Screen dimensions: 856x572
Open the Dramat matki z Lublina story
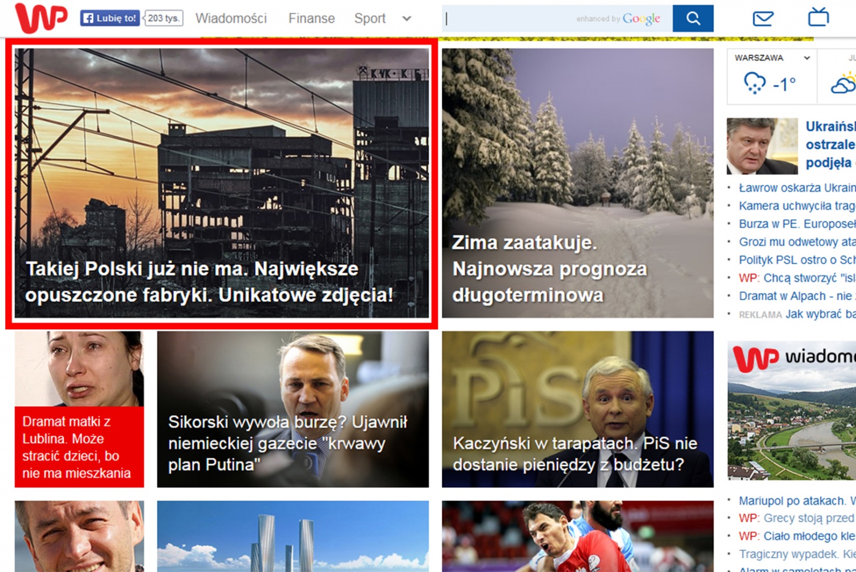click(x=79, y=410)
